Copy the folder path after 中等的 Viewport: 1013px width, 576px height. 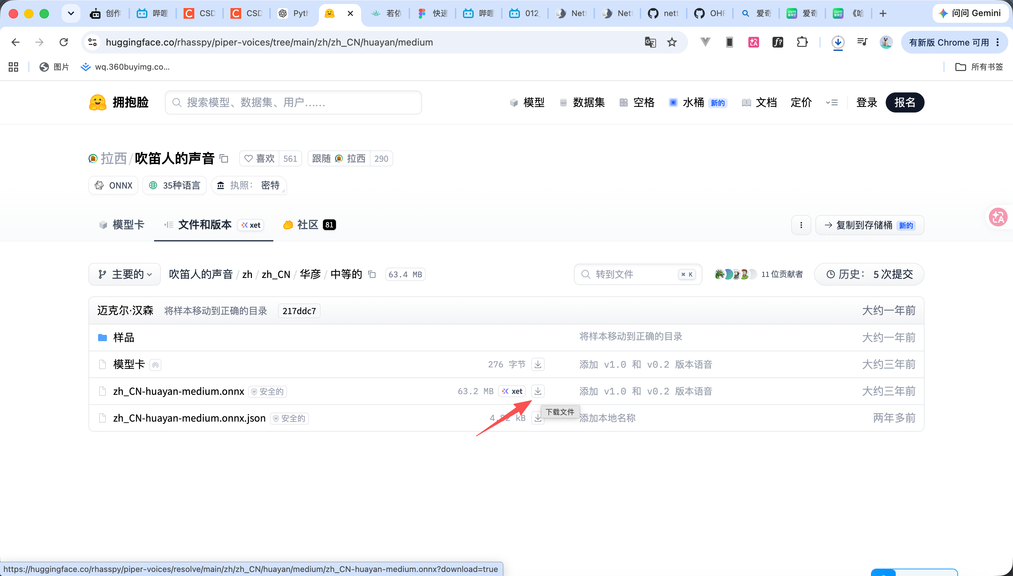tap(372, 274)
